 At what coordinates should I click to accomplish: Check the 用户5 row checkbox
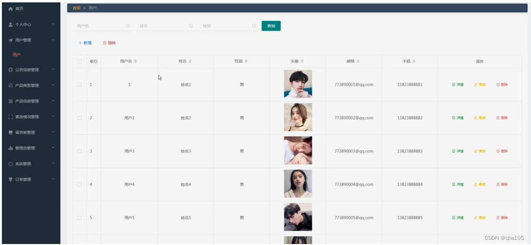coord(79,218)
